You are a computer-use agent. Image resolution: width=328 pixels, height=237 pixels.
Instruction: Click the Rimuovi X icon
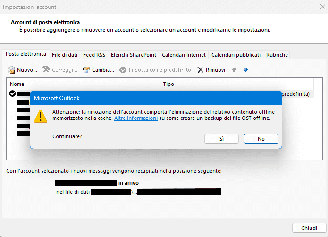[x=201, y=70]
